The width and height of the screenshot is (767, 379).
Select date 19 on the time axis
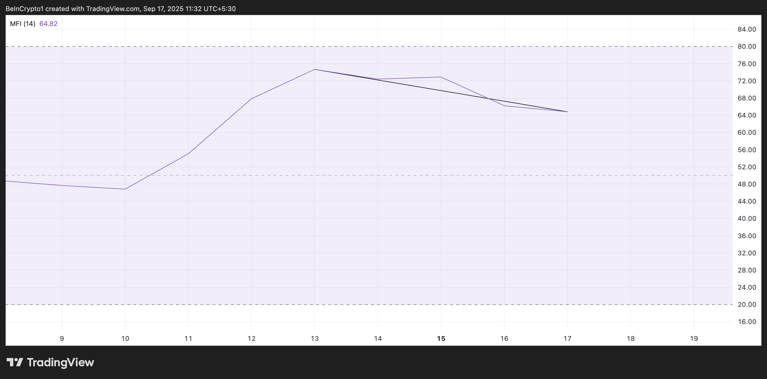694,338
